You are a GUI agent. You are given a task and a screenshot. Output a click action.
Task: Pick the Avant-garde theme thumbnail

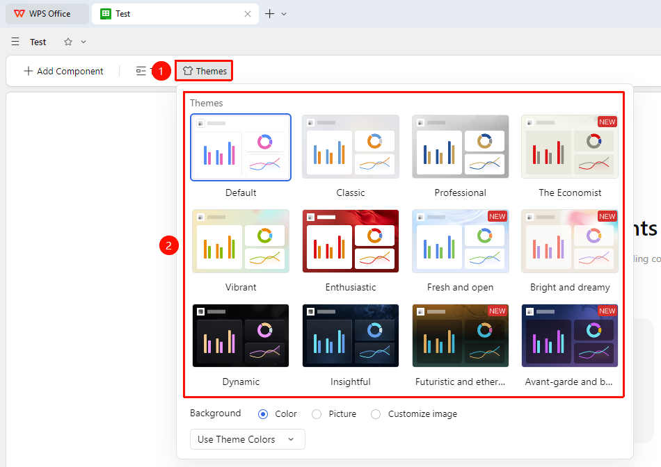tap(570, 336)
